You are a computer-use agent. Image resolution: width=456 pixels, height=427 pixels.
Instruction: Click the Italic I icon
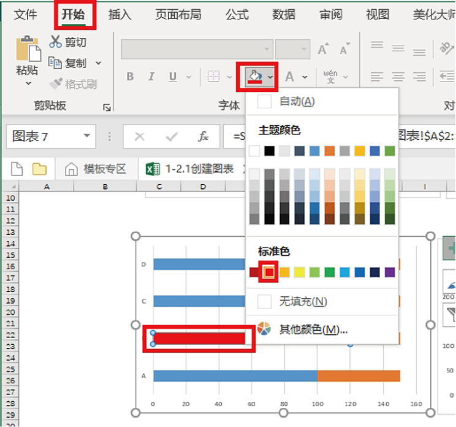[x=151, y=77]
